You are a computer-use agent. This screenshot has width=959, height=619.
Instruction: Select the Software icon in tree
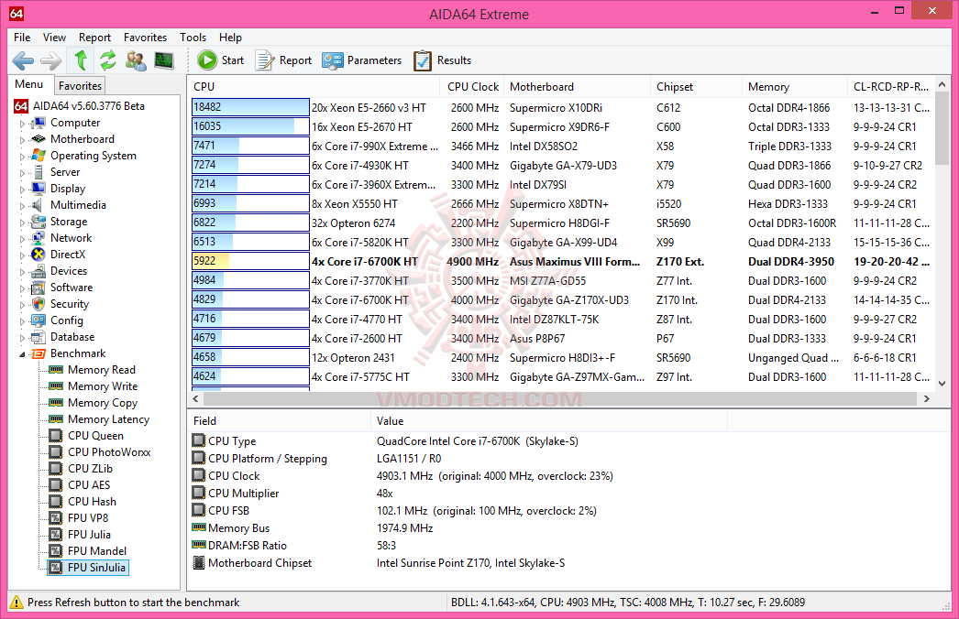(39, 288)
